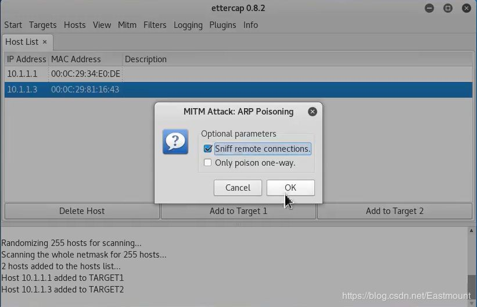The width and height of the screenshot is (477, 307).
Task: Uncheck Sniff remote connections
Action: coord(208,149)
